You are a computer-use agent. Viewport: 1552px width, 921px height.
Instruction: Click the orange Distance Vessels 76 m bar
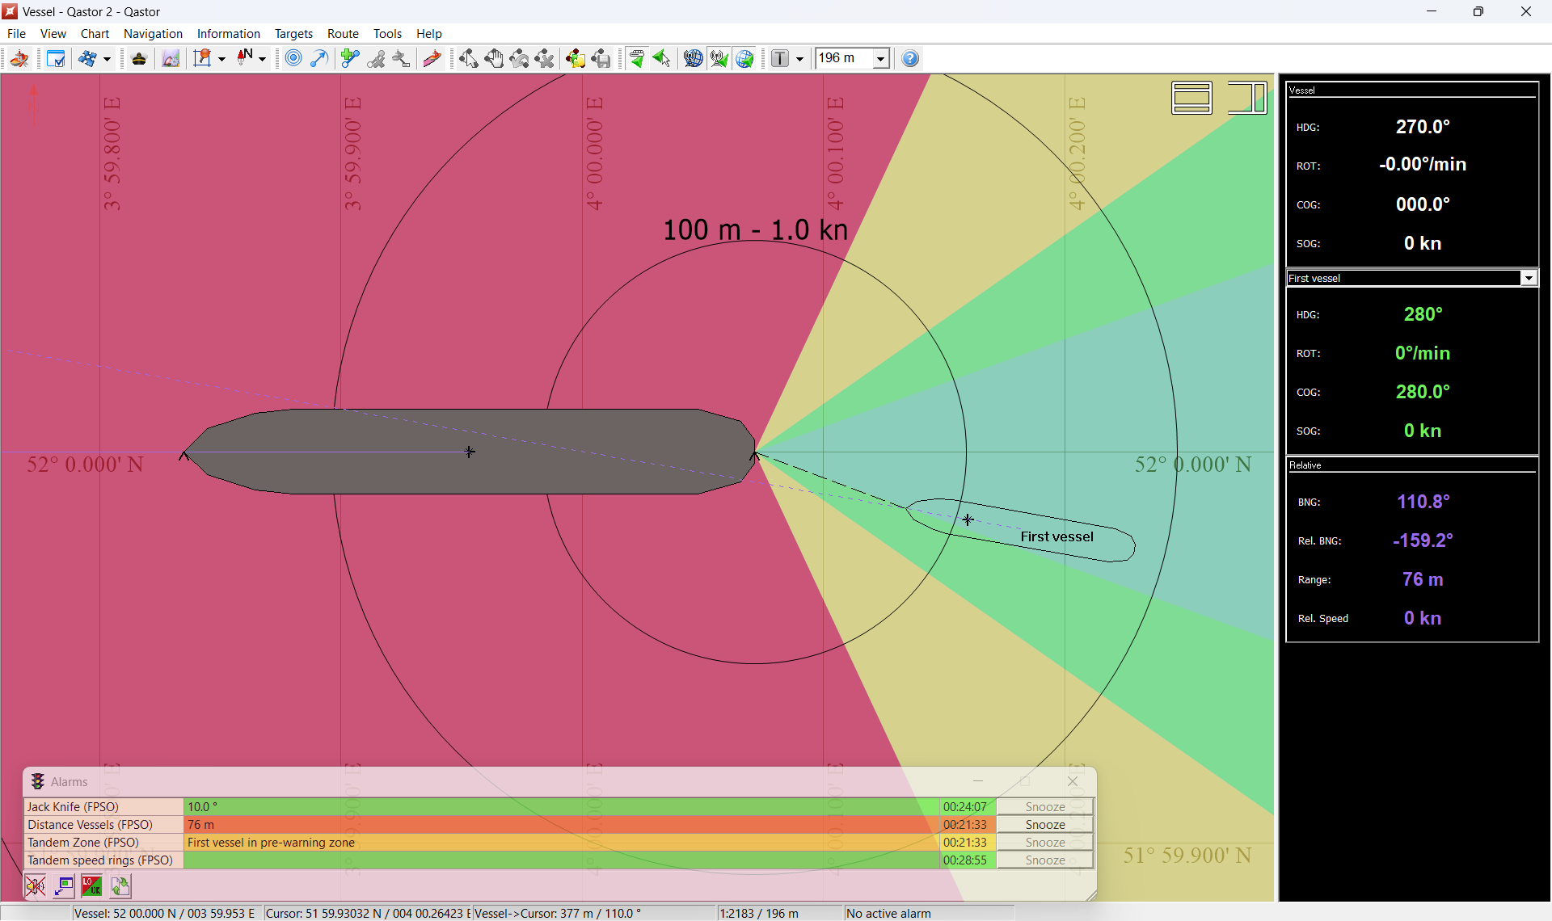(x=561, y=825)
